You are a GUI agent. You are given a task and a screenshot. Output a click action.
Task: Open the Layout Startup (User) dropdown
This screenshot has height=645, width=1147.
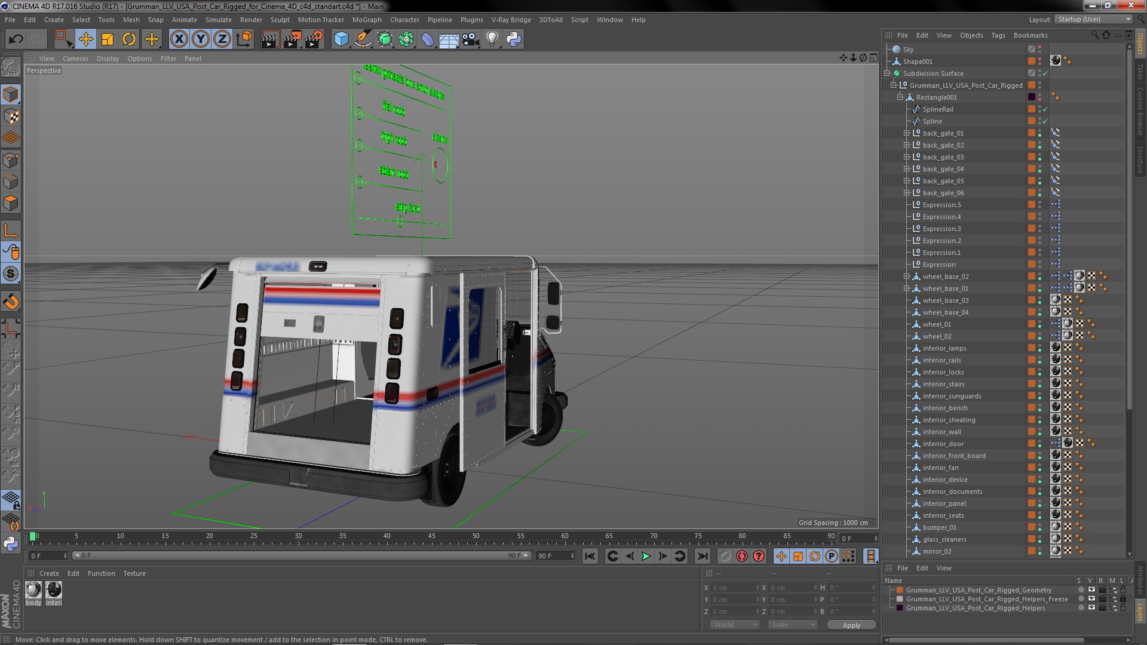tap(1093, 19)
